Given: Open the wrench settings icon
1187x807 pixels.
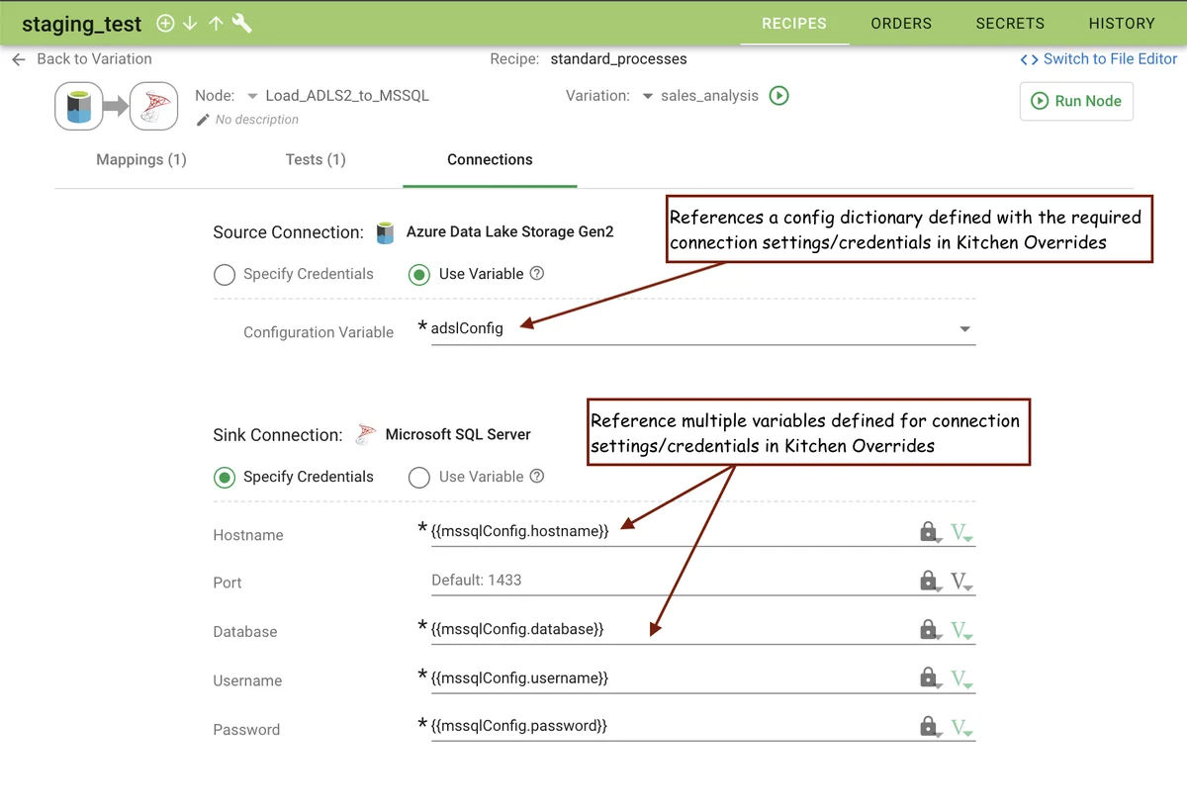Looking at the screenshot, I should pyautogui.click(x=242, y=24).
